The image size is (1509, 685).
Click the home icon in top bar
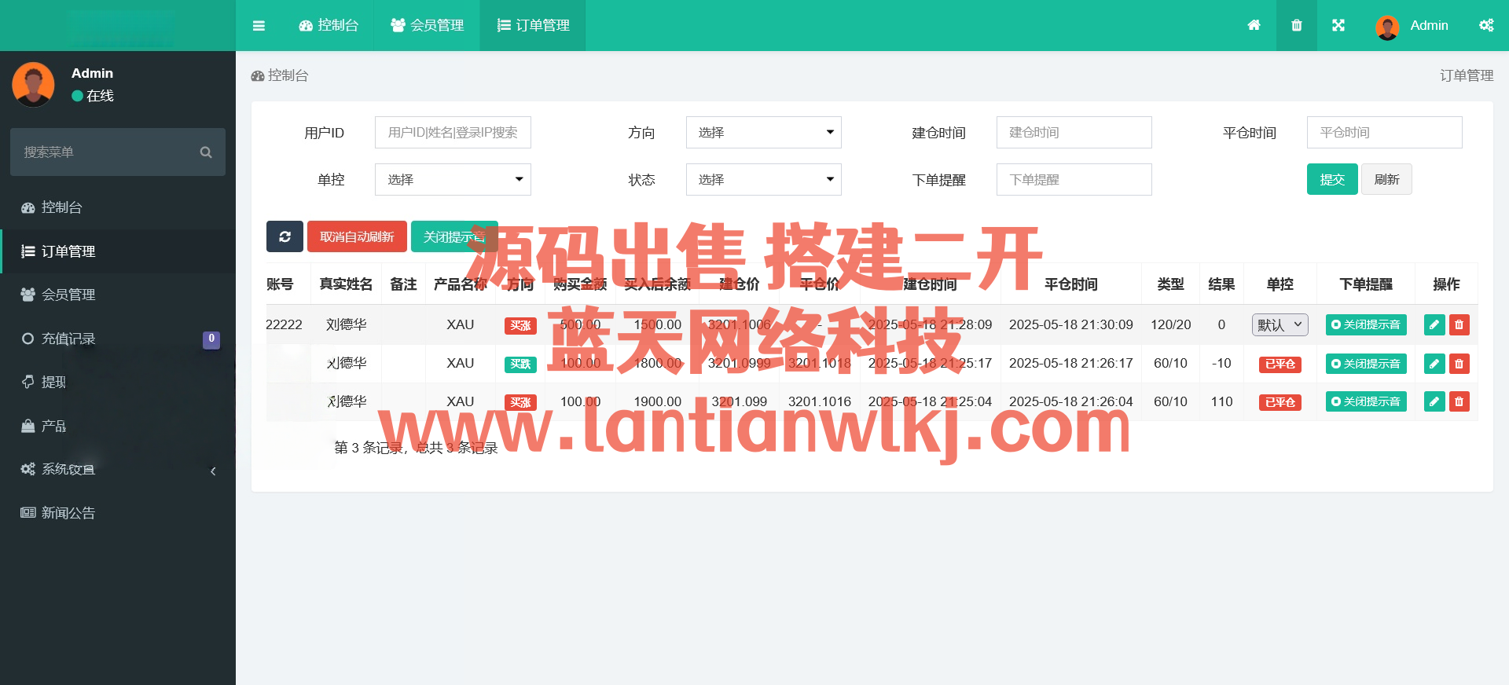(1254, 25)
